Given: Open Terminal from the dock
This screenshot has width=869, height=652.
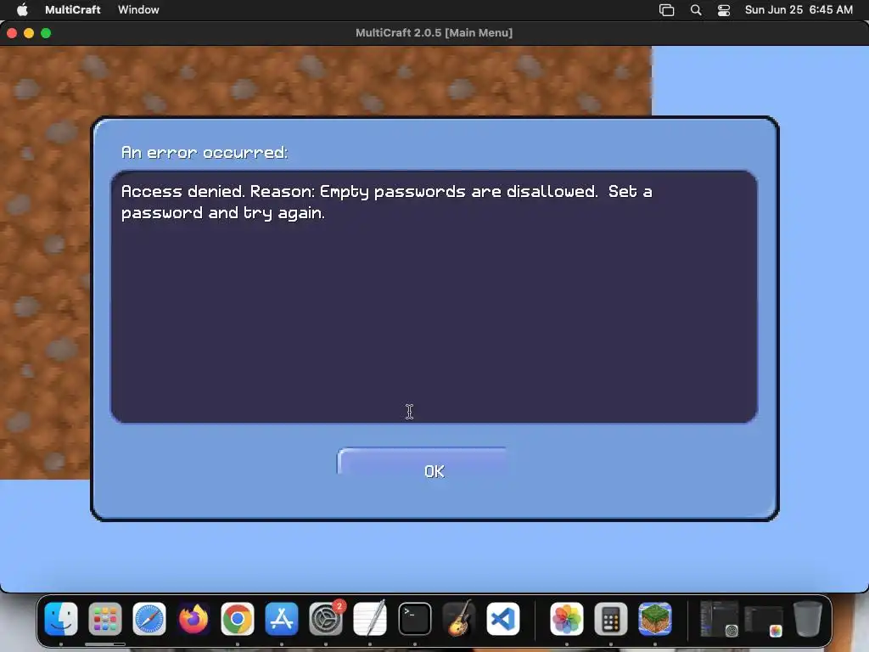Looking at the screenshot, I should point(414,619).
